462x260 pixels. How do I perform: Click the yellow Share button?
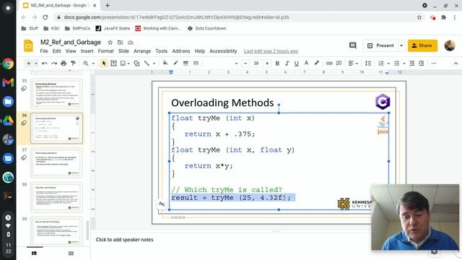(422, 45)
